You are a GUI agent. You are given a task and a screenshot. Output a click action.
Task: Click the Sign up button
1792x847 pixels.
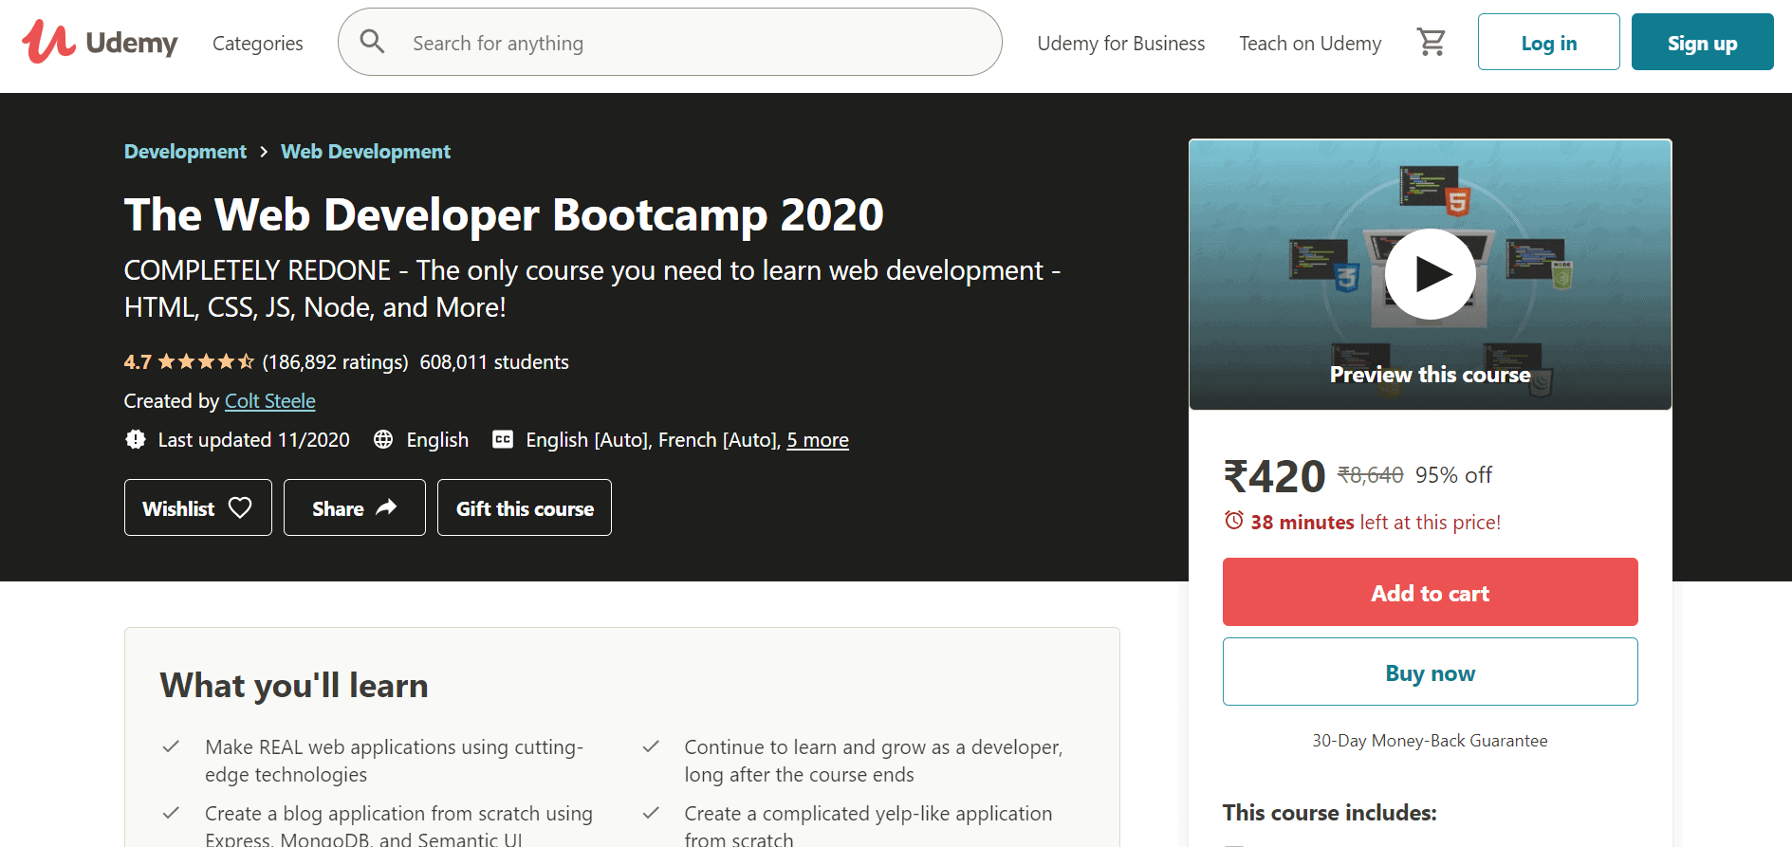click(1702, 42)
